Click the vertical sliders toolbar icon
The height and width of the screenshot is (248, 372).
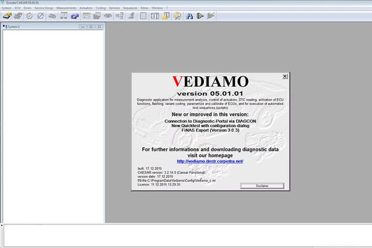tap(154, 15)
